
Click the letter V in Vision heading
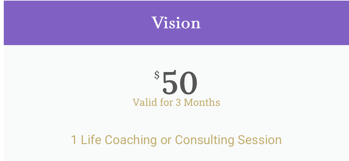157,23
